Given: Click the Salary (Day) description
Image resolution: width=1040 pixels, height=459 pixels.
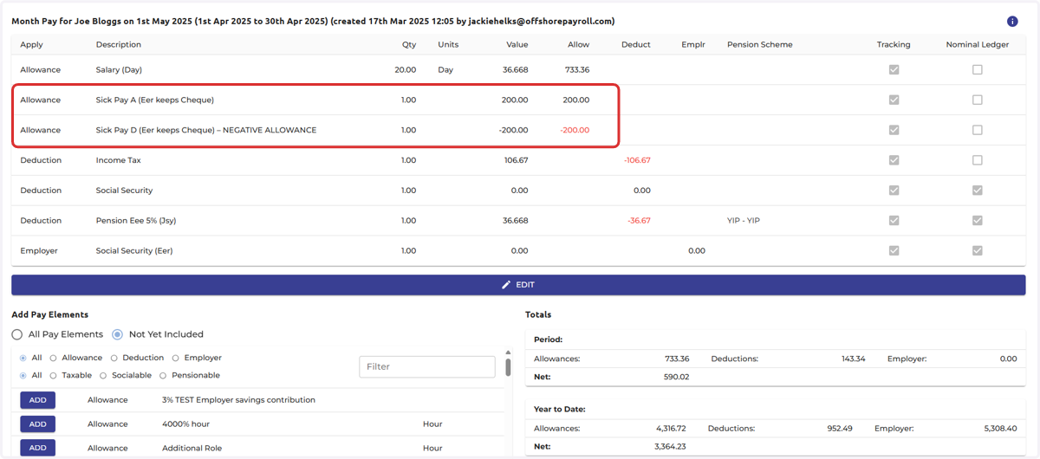Looking at the screenshot, I should tap(119, 70).
